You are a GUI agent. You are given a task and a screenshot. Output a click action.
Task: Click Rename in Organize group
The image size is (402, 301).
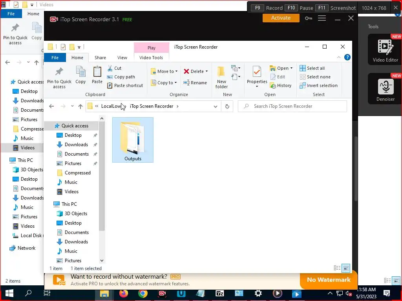(x=195, y=83)
